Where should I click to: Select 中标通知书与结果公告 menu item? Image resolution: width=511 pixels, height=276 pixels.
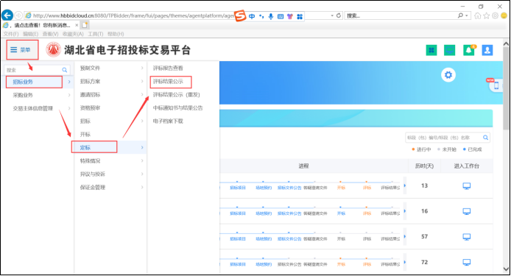click(x=178, y=108)
